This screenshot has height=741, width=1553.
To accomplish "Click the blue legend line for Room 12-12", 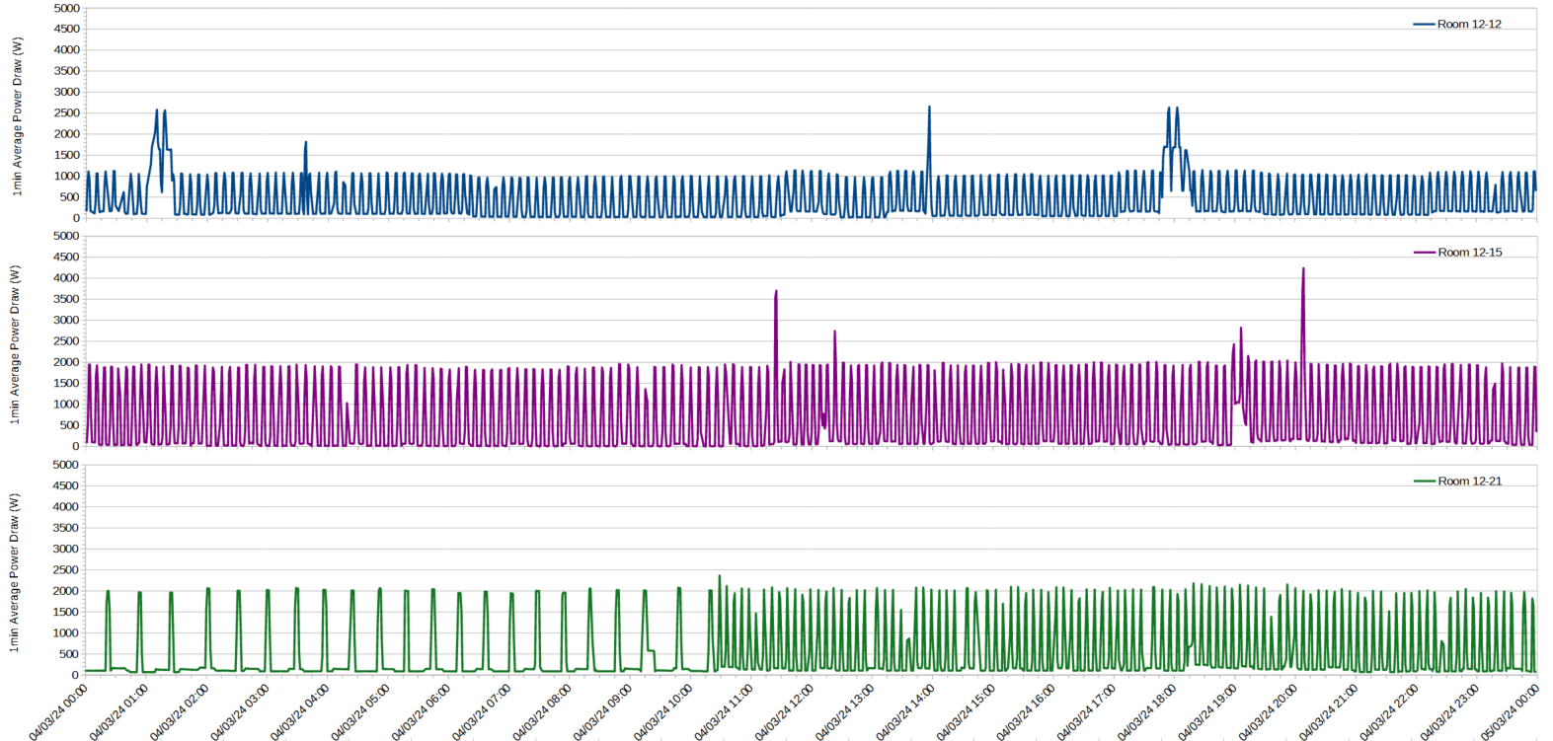I will [1424, 24].
